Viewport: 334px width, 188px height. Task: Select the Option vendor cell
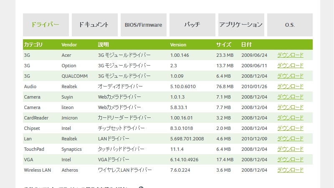click(x=69, y=66)
